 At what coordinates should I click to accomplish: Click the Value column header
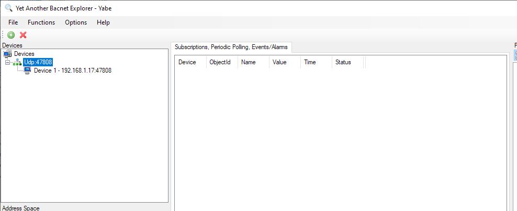279,62
